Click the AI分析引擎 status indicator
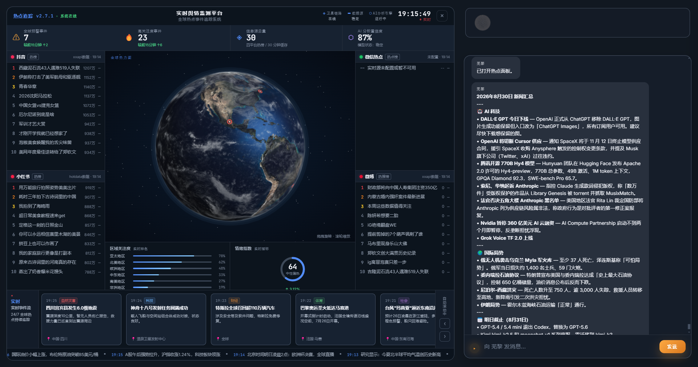698x367 pixels. [381, 16]
